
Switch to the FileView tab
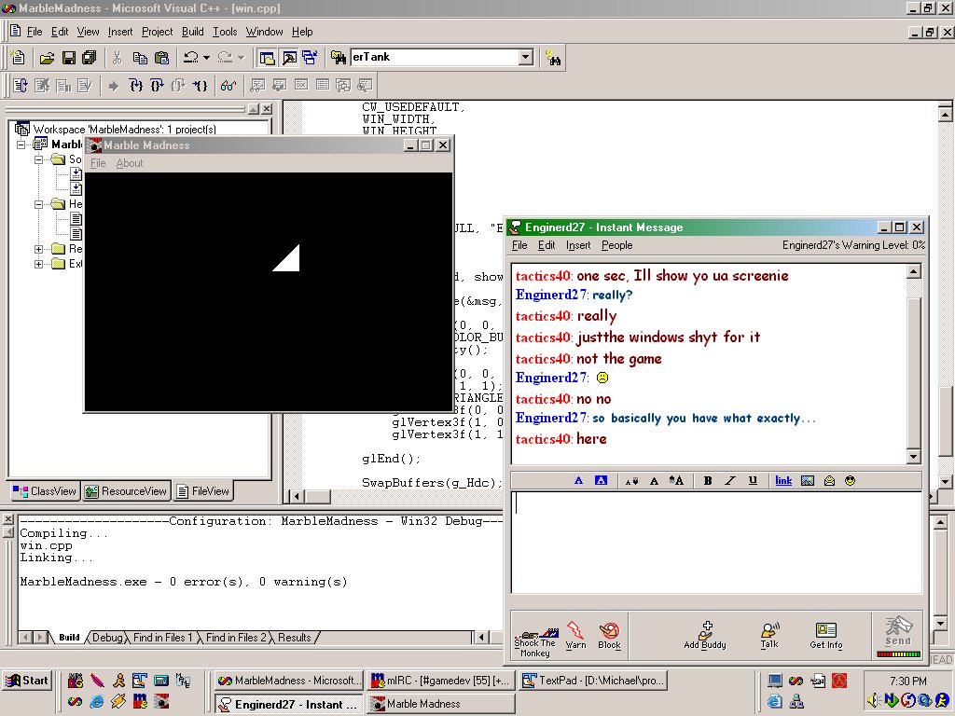pyautogui.click(x=202, y=491)
